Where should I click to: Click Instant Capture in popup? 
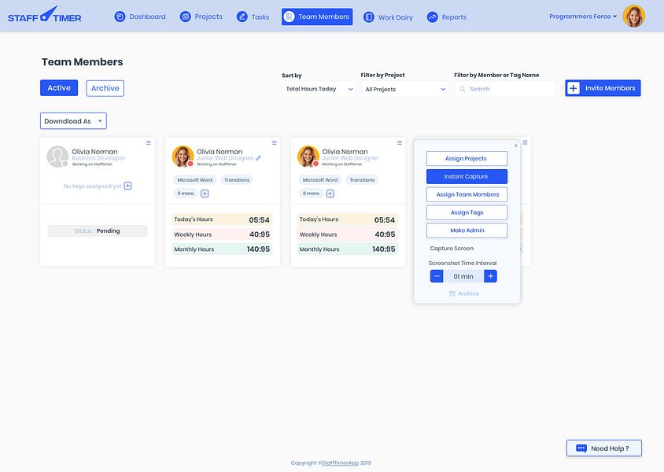pyautogui.click(x=467, y=176)
